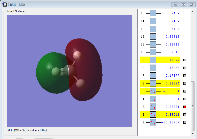Toggle surface marker for MO 4
The image size is (197, 139).
(x=185, y=99)
